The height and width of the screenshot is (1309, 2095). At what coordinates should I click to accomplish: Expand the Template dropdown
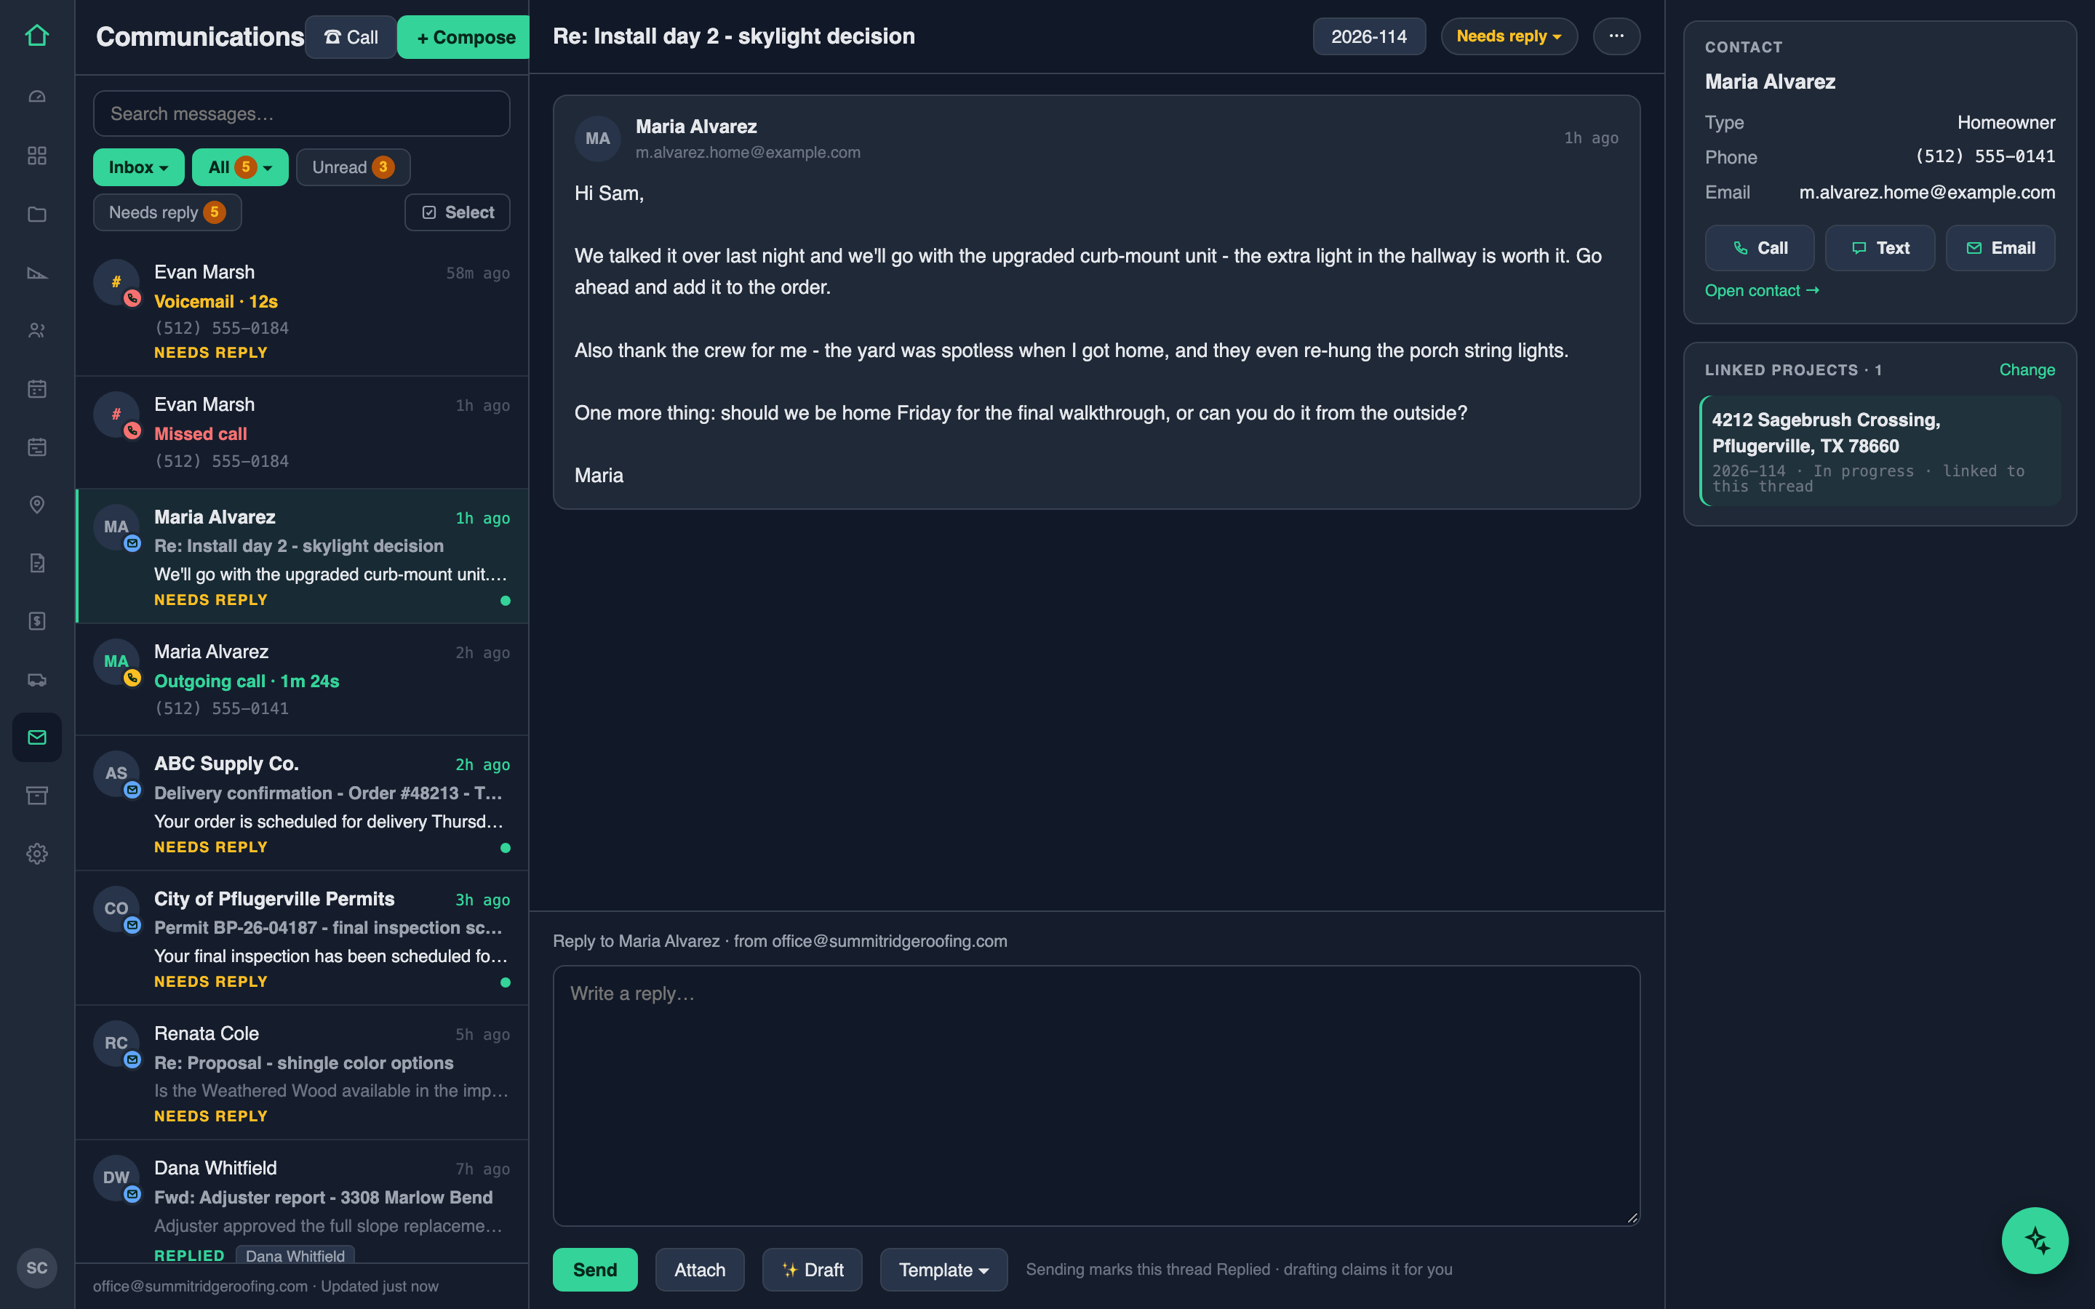(x=943, y=1269)
